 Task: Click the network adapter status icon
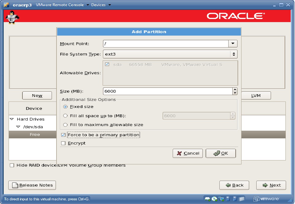(221, 199)
